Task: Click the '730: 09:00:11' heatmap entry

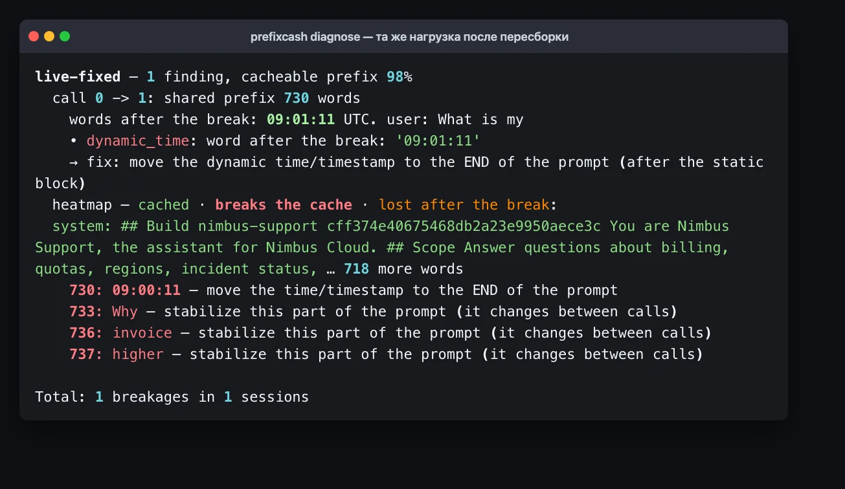Action: pyautogui.click(x=125, y=290)
